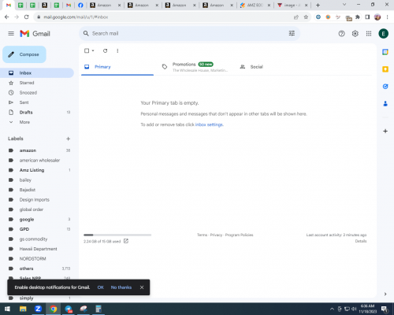Open account activity Details link

pyautogui.click(x=361, y=241)
